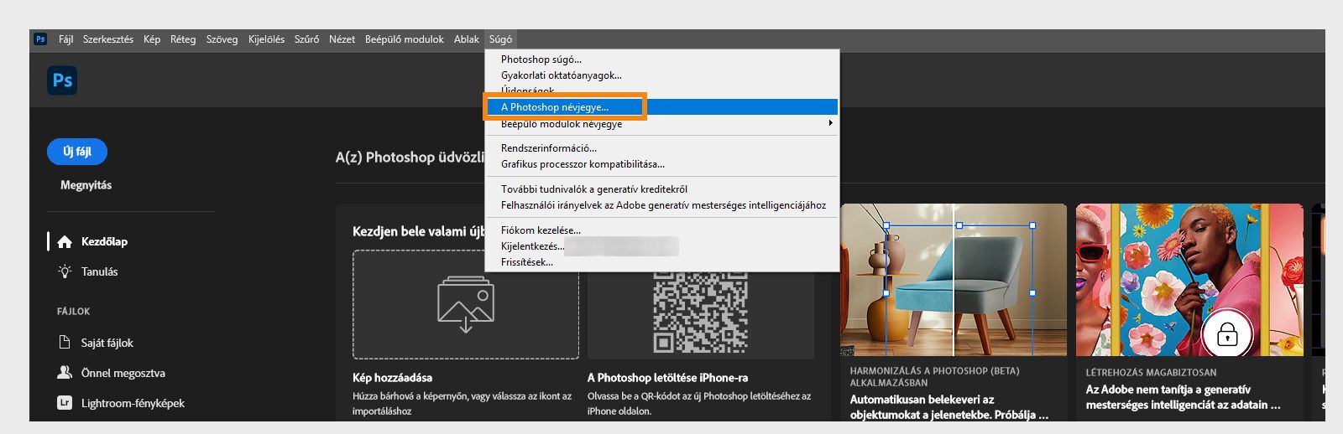Click the Tanulás lightbulb icon
This screenshot has width=1343, height=434.
pyautogui.click(x=65, y=271)
